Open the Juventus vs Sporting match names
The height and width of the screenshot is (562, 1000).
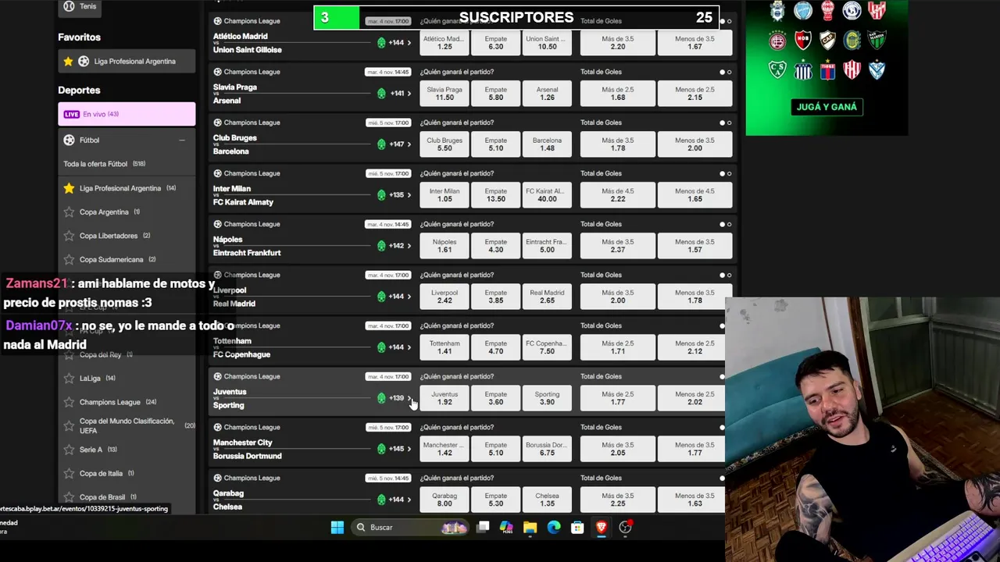click(230, 398)
